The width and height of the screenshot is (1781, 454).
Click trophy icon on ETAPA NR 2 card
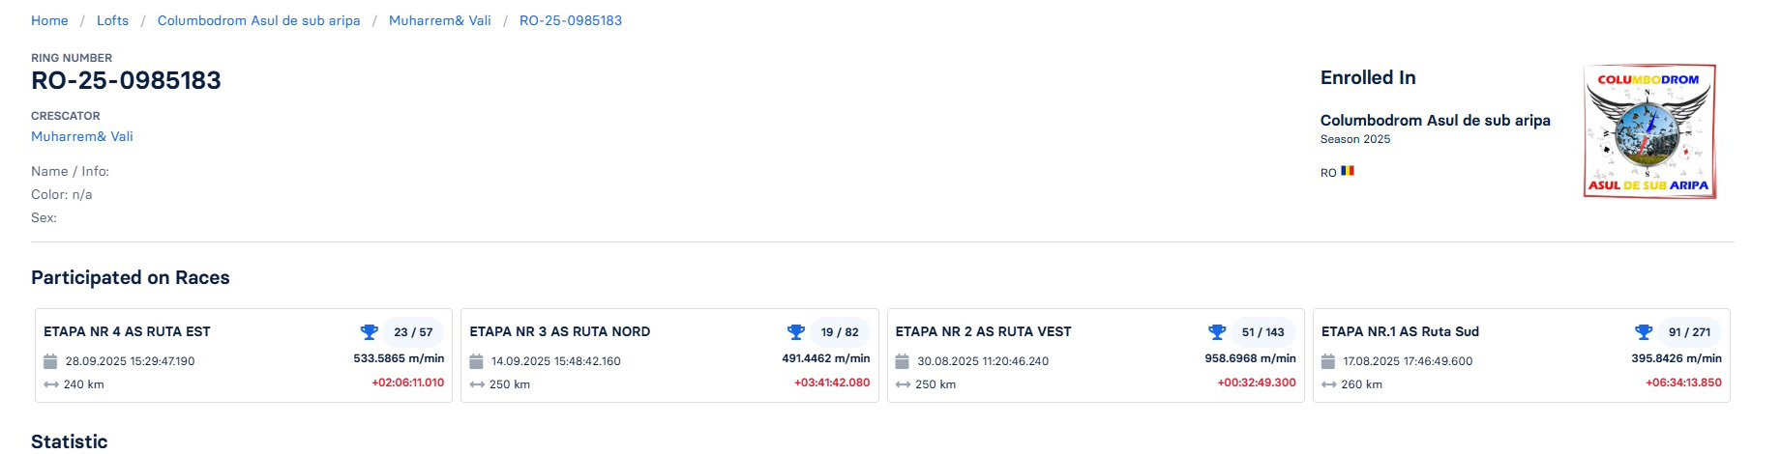1217,332
